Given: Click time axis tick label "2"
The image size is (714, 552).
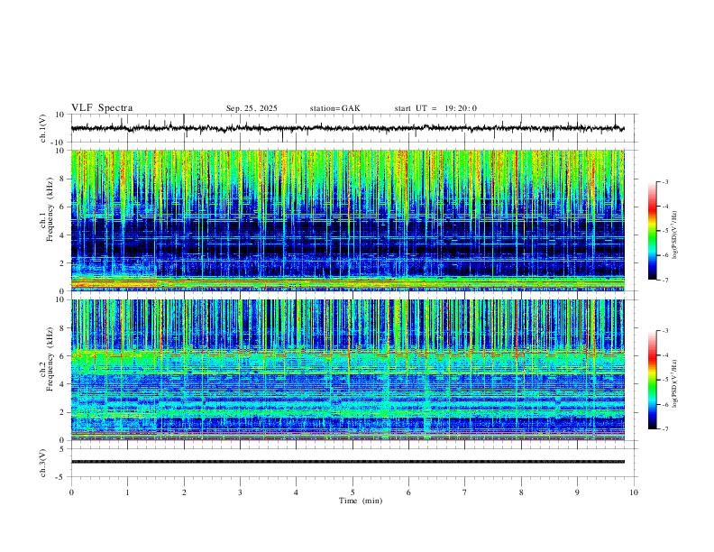Looking at the screenshot, I should pyautogui.click(x=184, y=492).
